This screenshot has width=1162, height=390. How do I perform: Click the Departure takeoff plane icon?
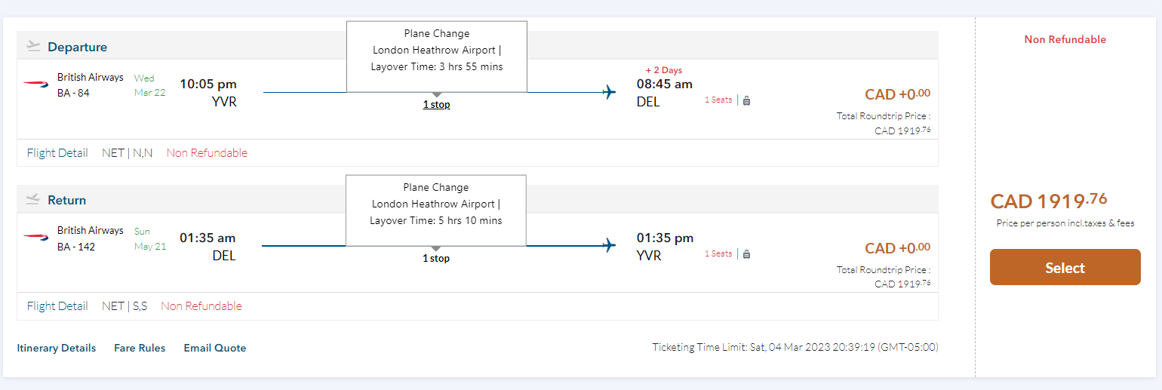click(x=32, y=46)
